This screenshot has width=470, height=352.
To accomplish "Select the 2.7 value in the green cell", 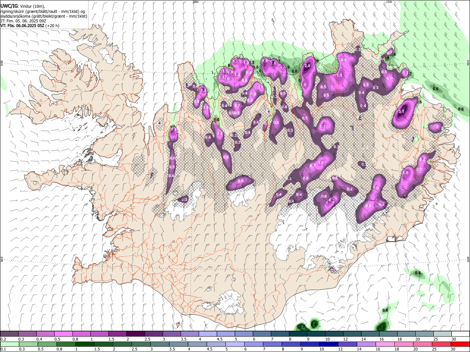I will (x=302, y=327).
